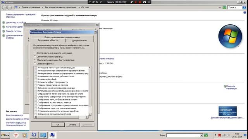Viewport: 248px width, 139px height.
Task: Click the fullscreen frame icon in recorder bar
Action: [x=101, y=2]
